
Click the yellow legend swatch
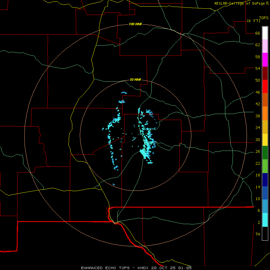pos(265,140)
